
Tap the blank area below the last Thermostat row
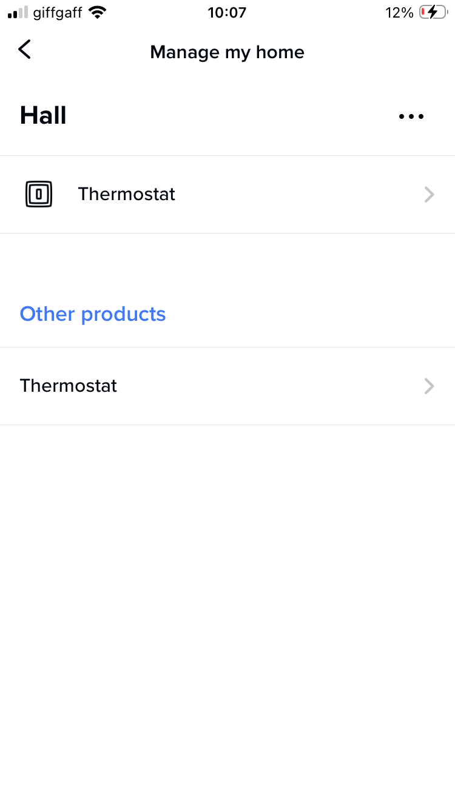(227, 606)
